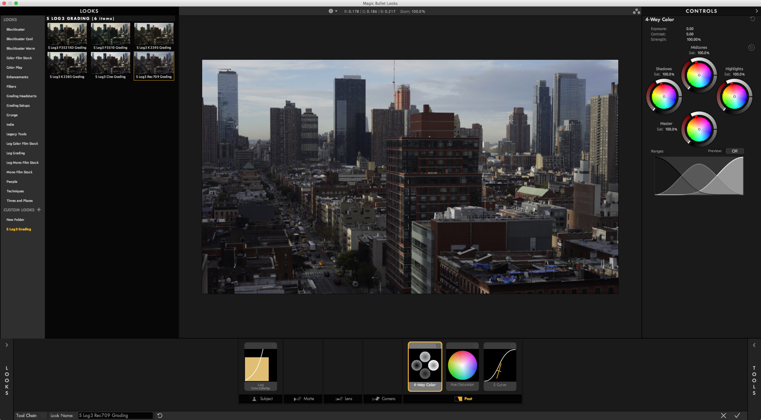This screenshot has height=420, width=761.
Task: Apply the look with the checkmark icon
Action: point(737,415)
